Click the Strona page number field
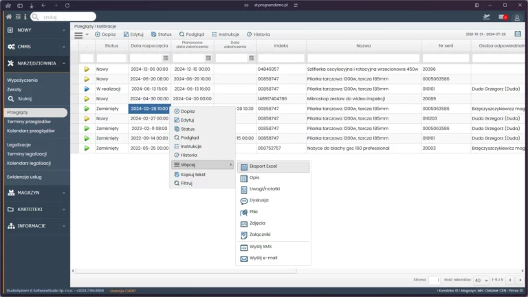Screen dimensions: 528x297 coord(434,280)
